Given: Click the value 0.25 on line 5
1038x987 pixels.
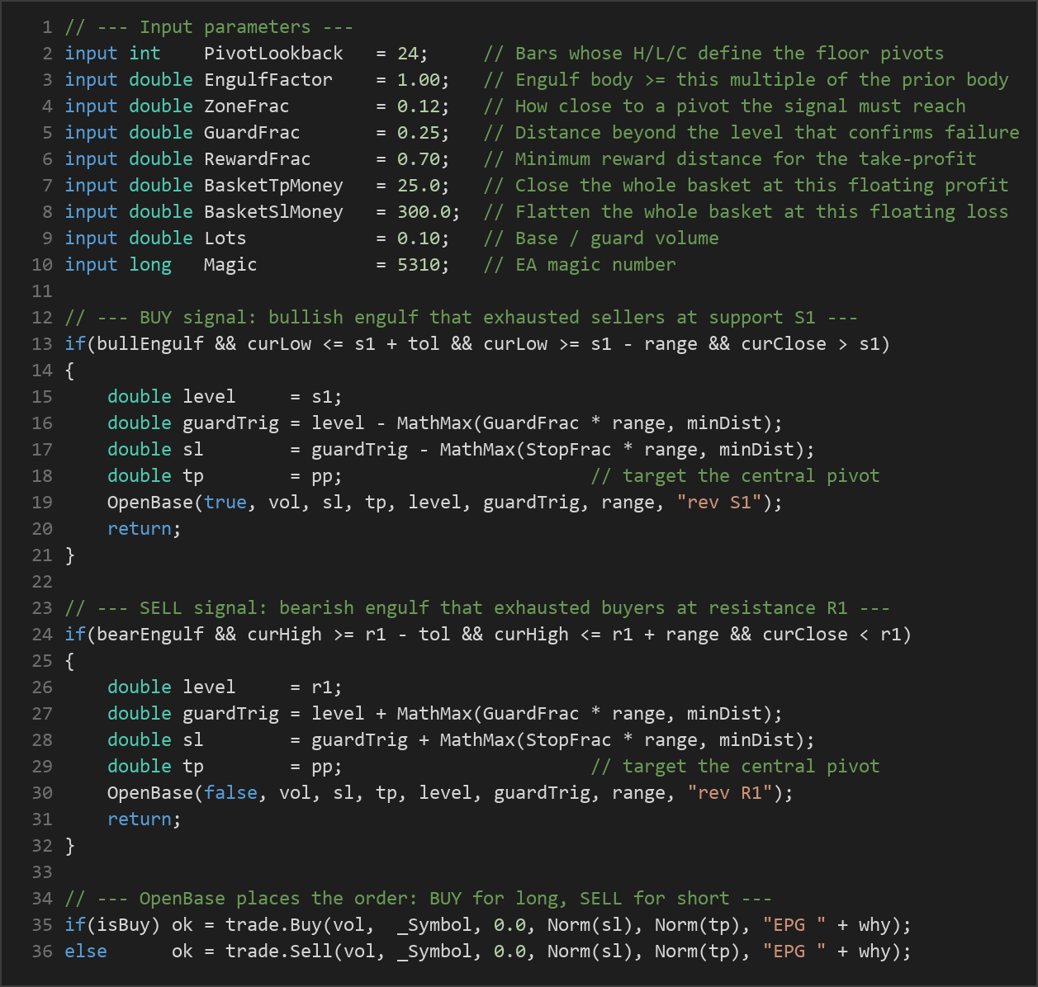Looking at the screenshot, I should pos(419,132).
